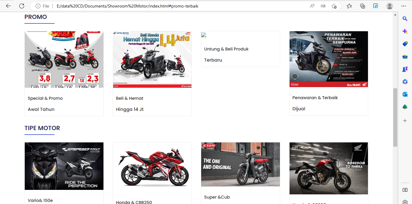Click the browser Back arrow
The width and height of the screenshot is (412, 204).
[x=8, y=6]
